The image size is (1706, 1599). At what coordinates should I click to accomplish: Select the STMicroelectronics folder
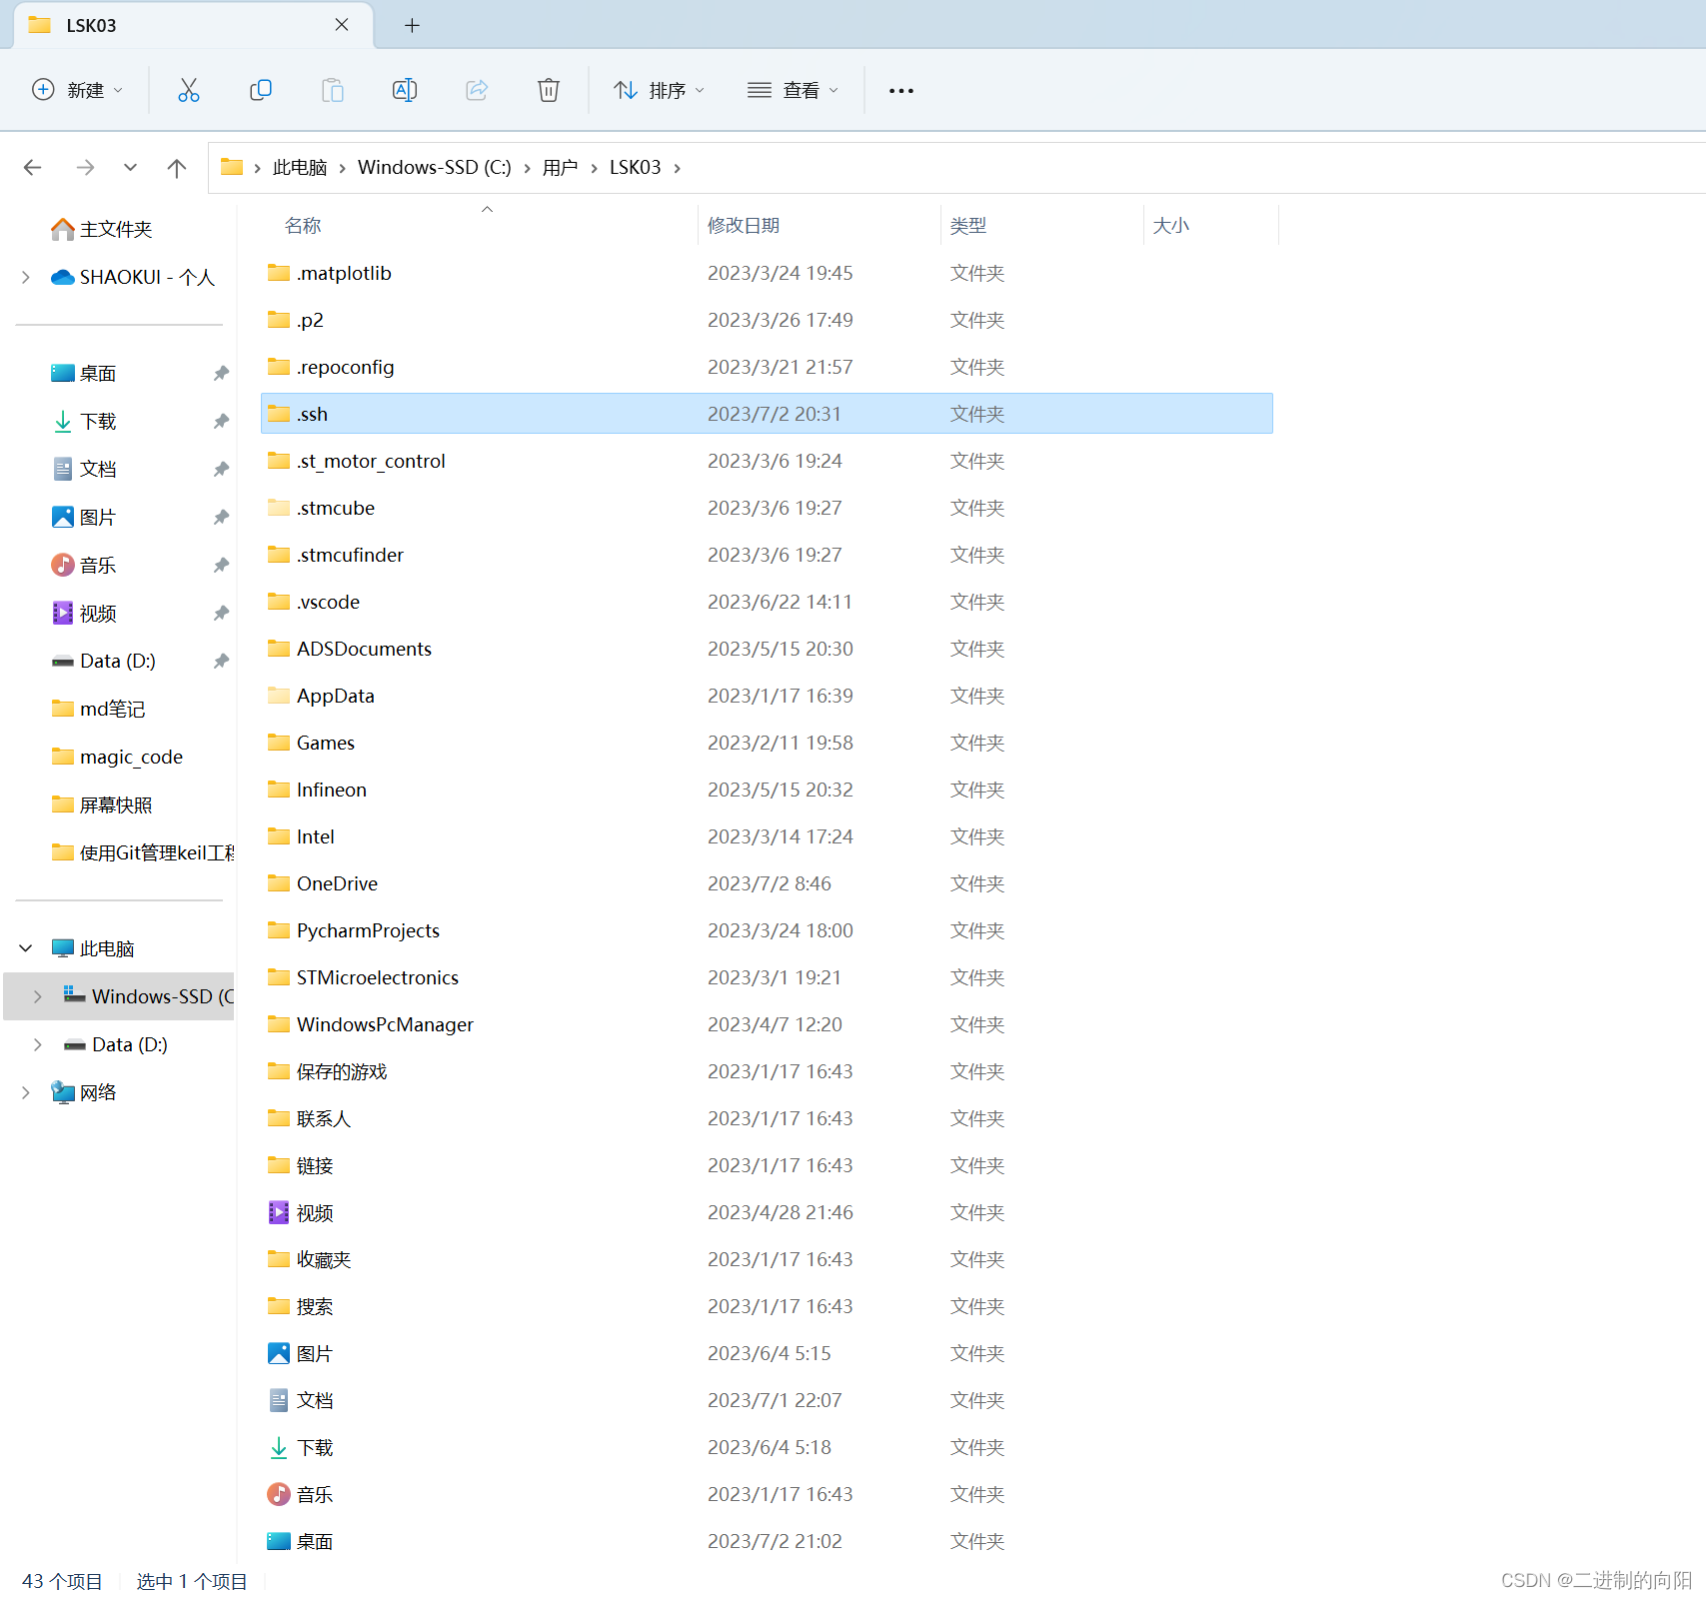coord(767,977)
